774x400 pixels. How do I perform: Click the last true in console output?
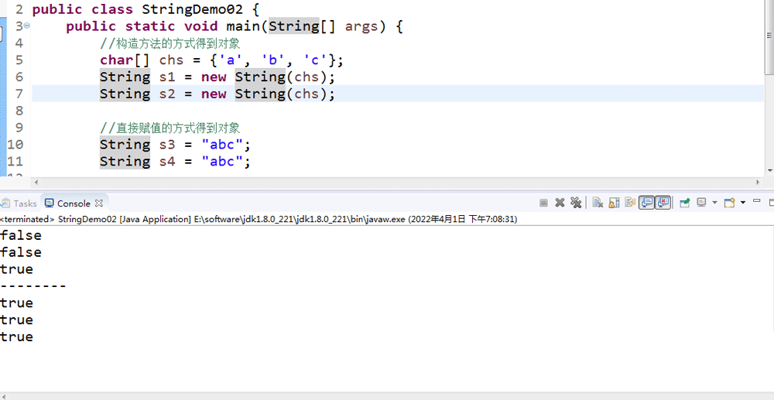(x=17, y=337)
